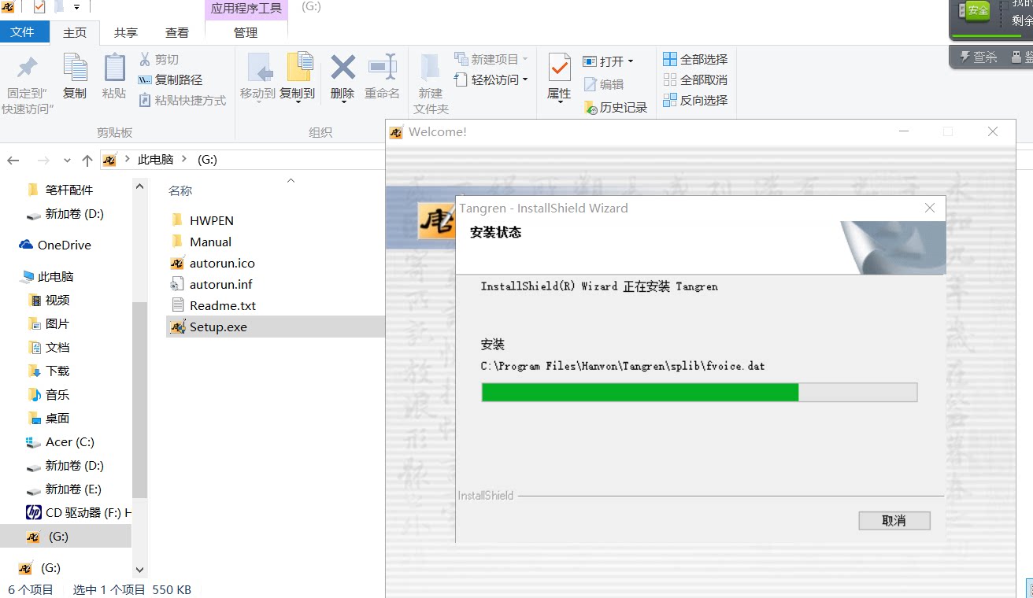Click the Back arrow in Explorer
Image resolution: width=1033 pixels, height=598 pixels.
pos(13,160)
